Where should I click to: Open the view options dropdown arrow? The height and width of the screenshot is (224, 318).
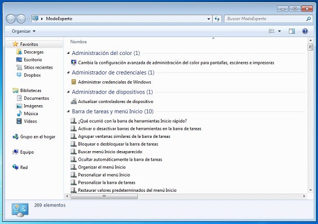(280, 31)
